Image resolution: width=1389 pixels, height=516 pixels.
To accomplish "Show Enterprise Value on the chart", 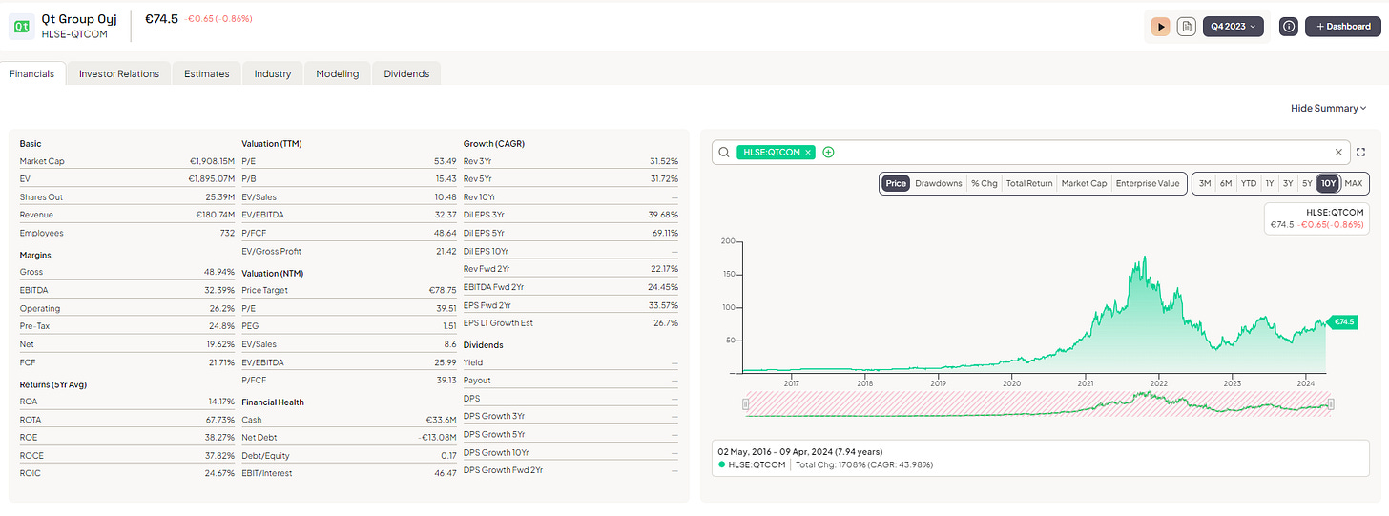I will [x=1148, y=183].
